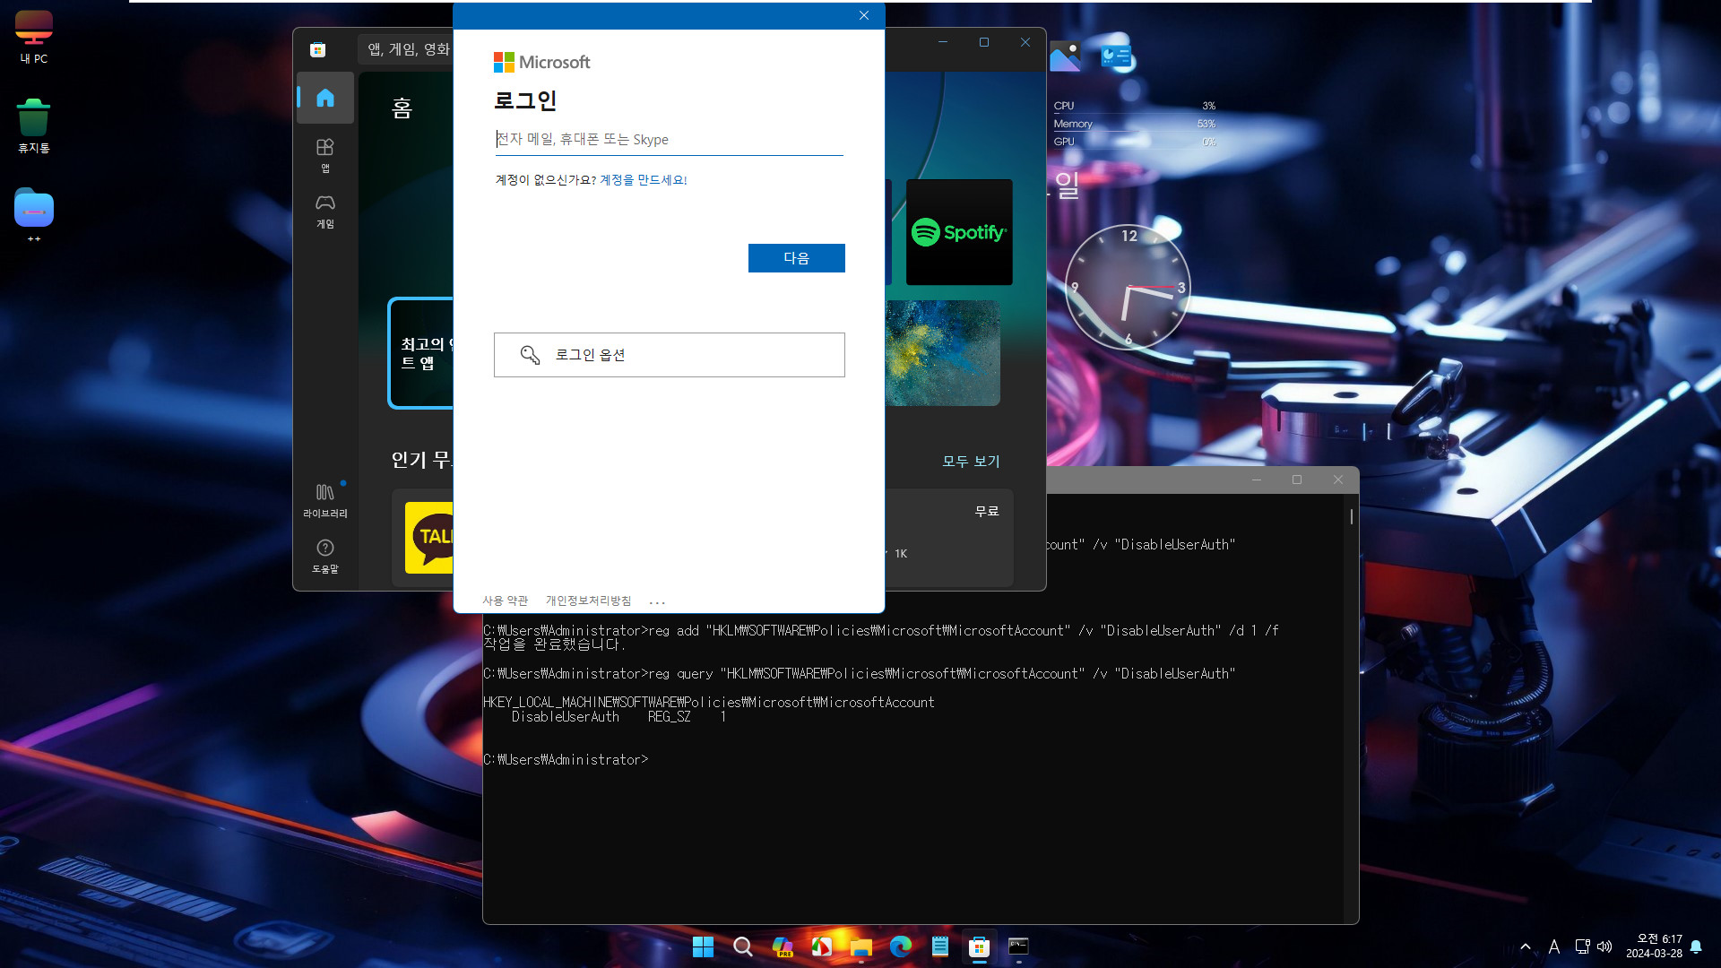Click the photos gadget icon on the desktop
Screen dimensions: 1721x968
[x=1065, y=56]
